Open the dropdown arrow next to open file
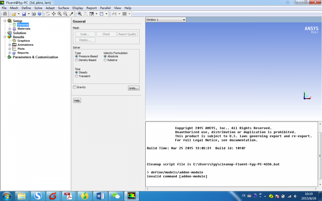This screenshot has height=201, width=322. pos(19,14)
